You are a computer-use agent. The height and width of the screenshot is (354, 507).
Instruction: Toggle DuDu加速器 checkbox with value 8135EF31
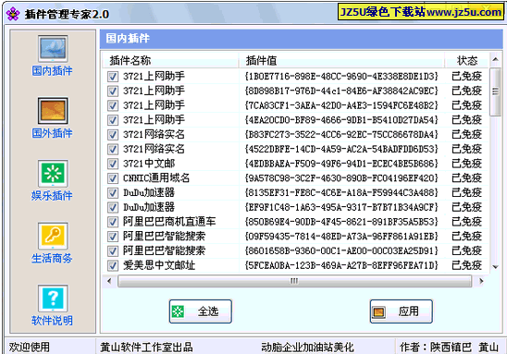click(x=113, y=193)
